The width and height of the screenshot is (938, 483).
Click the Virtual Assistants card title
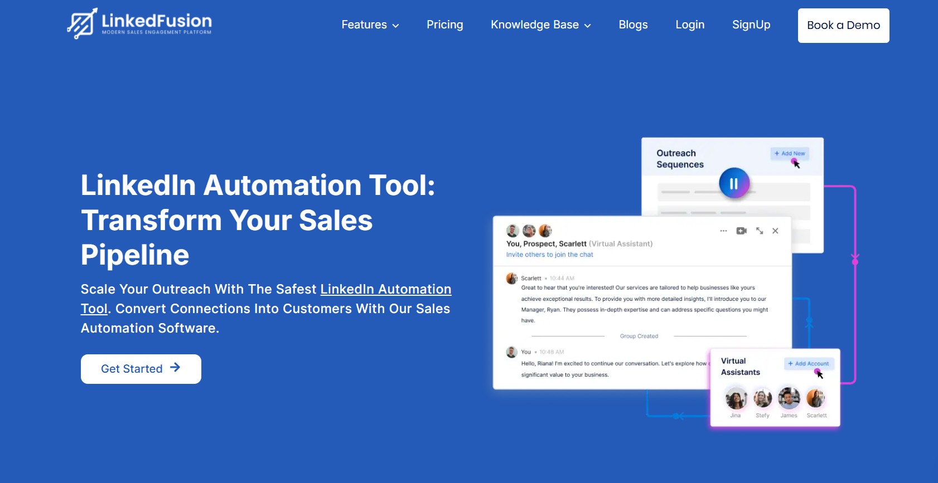click(x=740, y=367)
